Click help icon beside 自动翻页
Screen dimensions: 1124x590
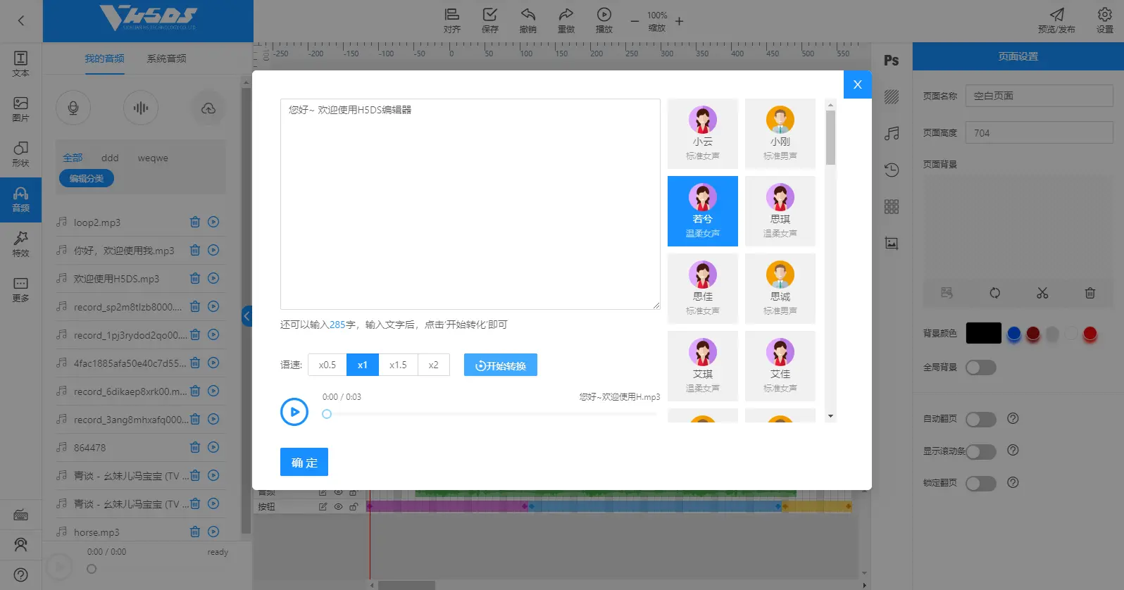pyautogui.click(x=1013, y=418)
